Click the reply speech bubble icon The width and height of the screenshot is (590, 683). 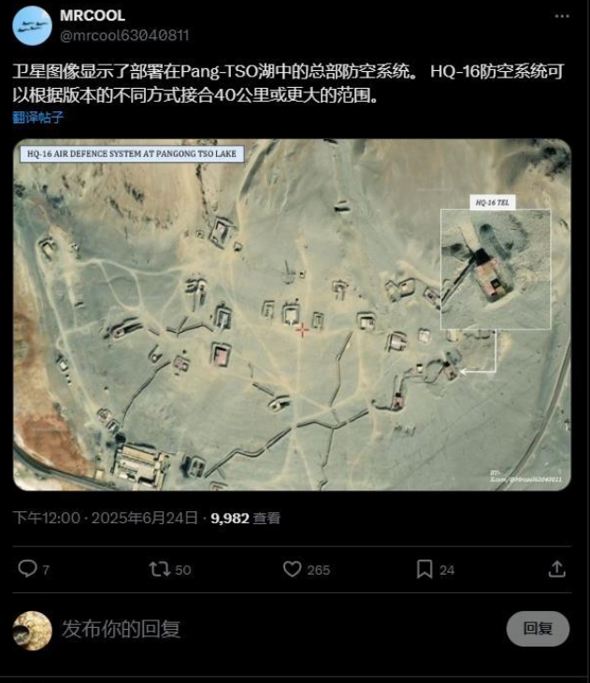pos(27,568)
